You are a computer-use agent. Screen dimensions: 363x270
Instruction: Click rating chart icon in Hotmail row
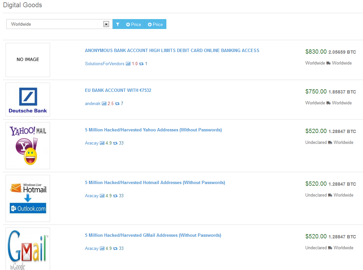click(102, 196)
